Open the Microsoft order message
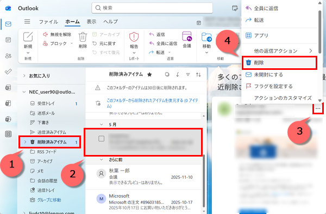This screenshot has width=326, height=214. (143, 202)
